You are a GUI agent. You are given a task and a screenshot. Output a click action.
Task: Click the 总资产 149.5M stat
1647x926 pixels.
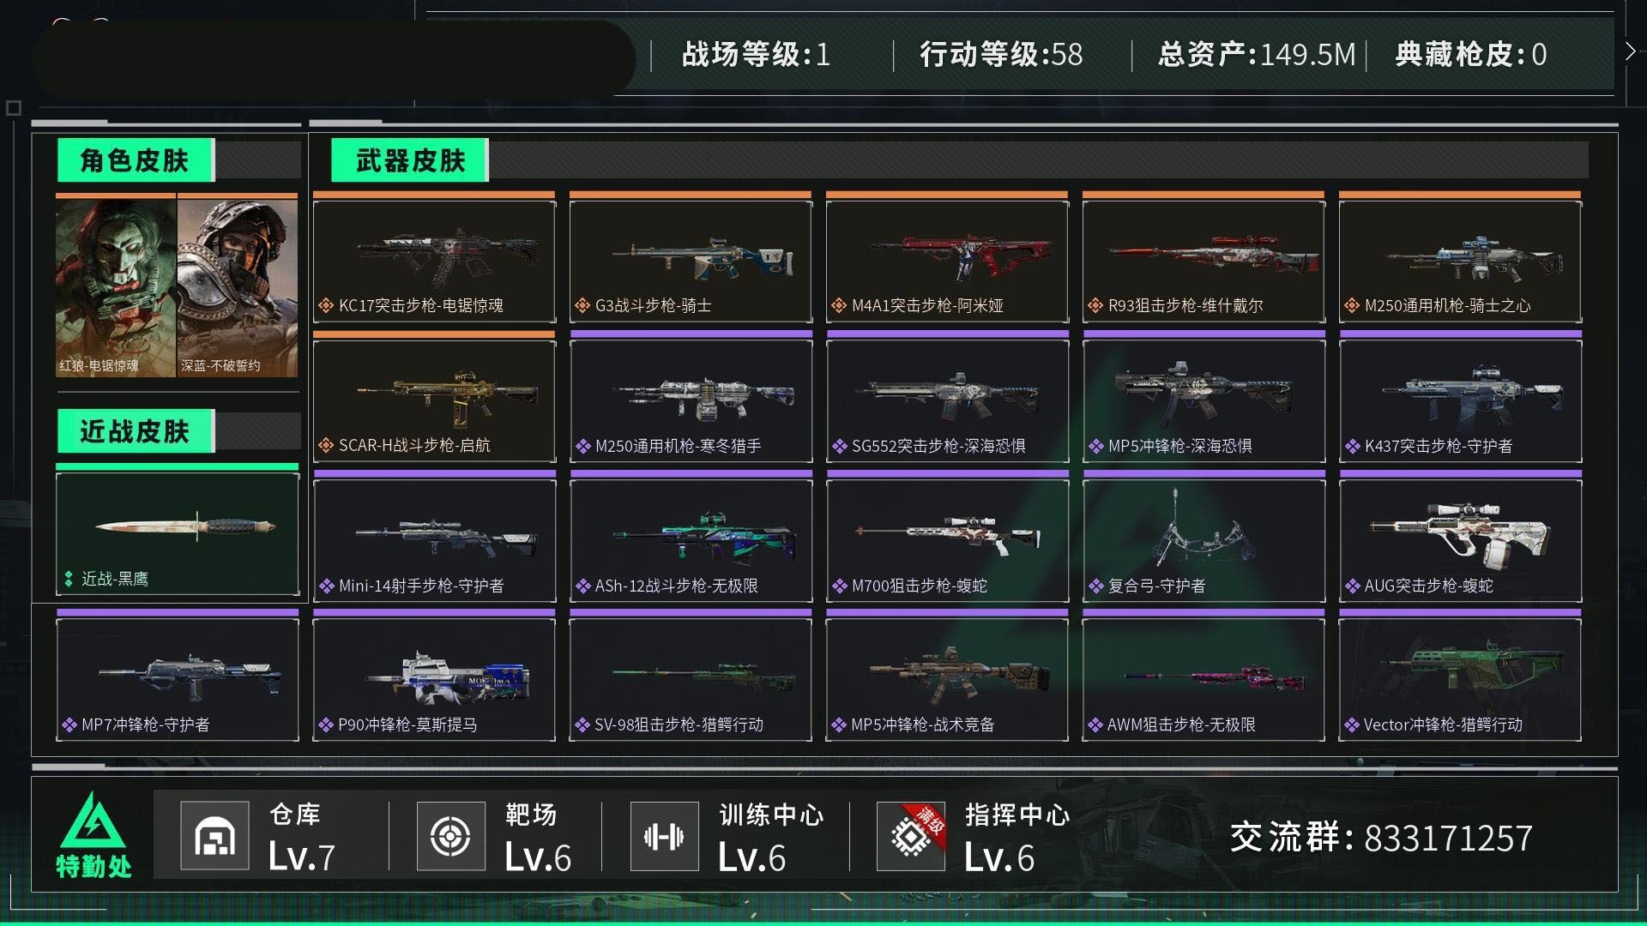coord(1257,55)
